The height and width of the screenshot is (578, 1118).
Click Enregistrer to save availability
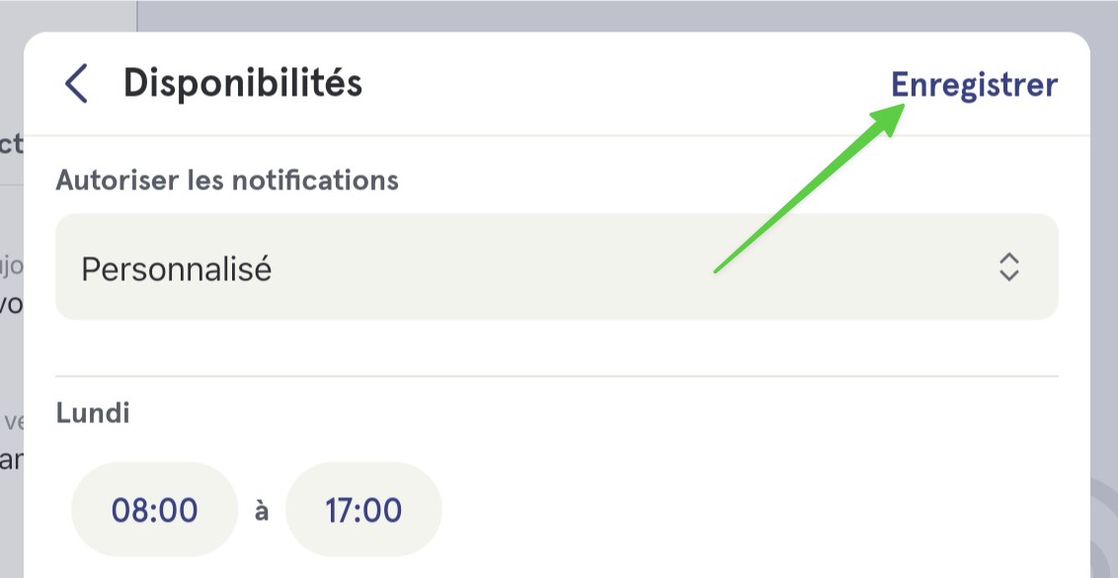click(x=974, y=85)
